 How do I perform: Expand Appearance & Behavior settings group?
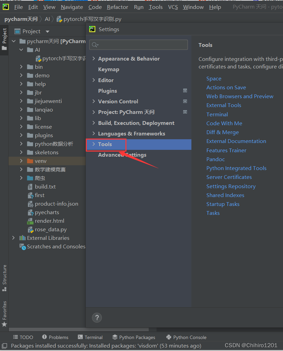(94, 58)
